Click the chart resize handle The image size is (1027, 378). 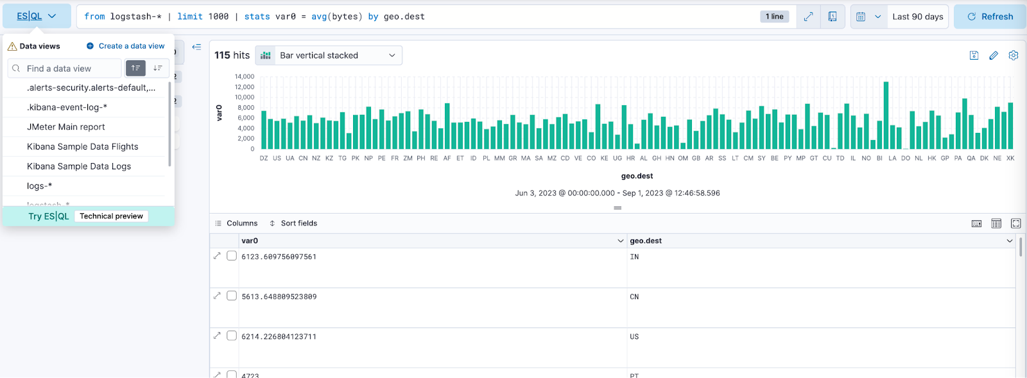click(617, 208)
